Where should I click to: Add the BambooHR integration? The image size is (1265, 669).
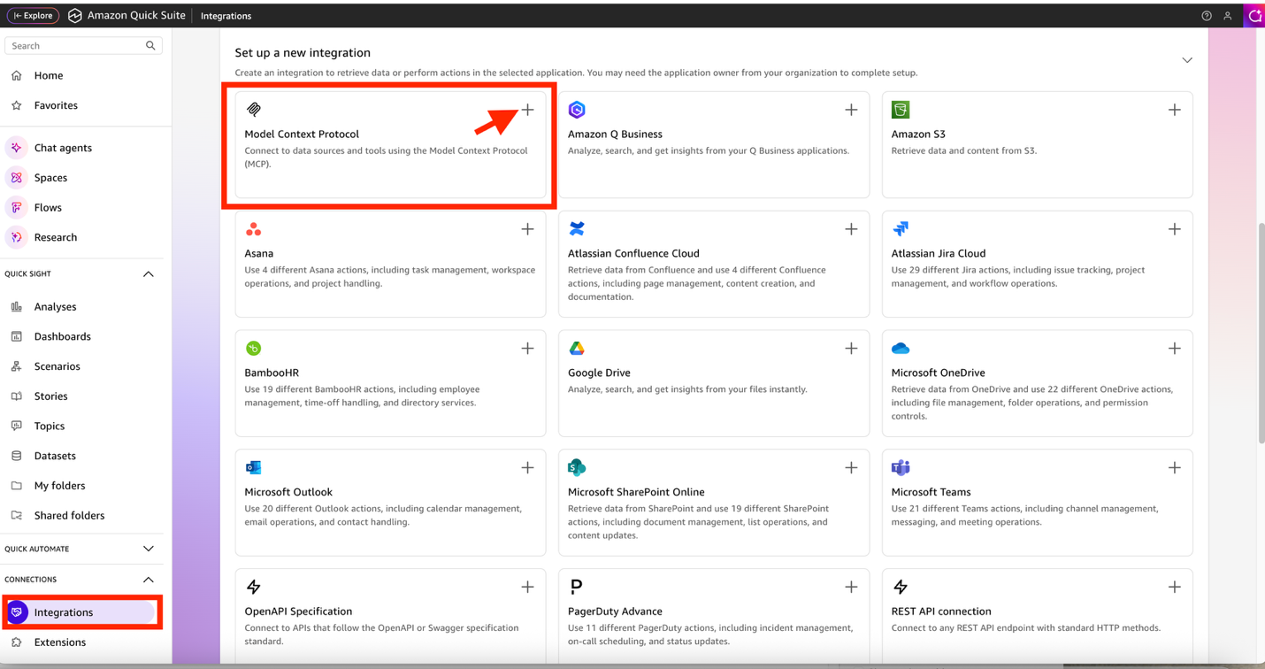527,349
